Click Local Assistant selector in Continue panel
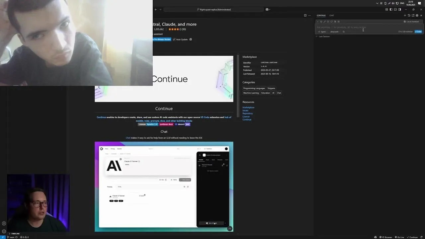This screenshot has width=425, height=239. pos(411,22)
